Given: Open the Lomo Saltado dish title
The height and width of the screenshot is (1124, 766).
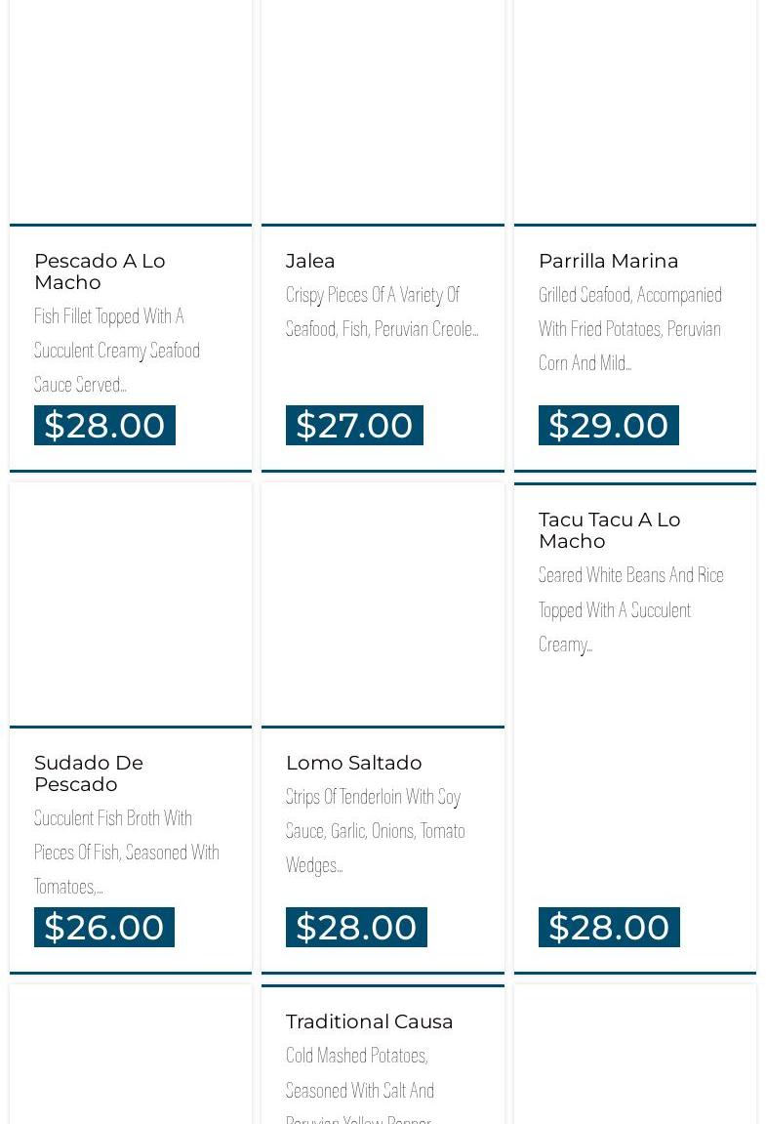Looking at the screenshot, I should pyautogui.click(x=353, y=763).
